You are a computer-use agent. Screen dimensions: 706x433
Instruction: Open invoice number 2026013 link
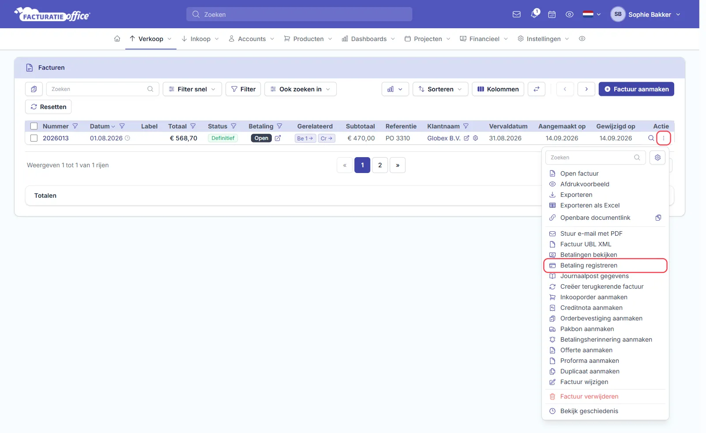[56, 138]
